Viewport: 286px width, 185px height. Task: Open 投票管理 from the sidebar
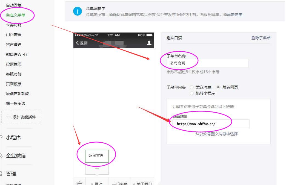tap(14, 64)
